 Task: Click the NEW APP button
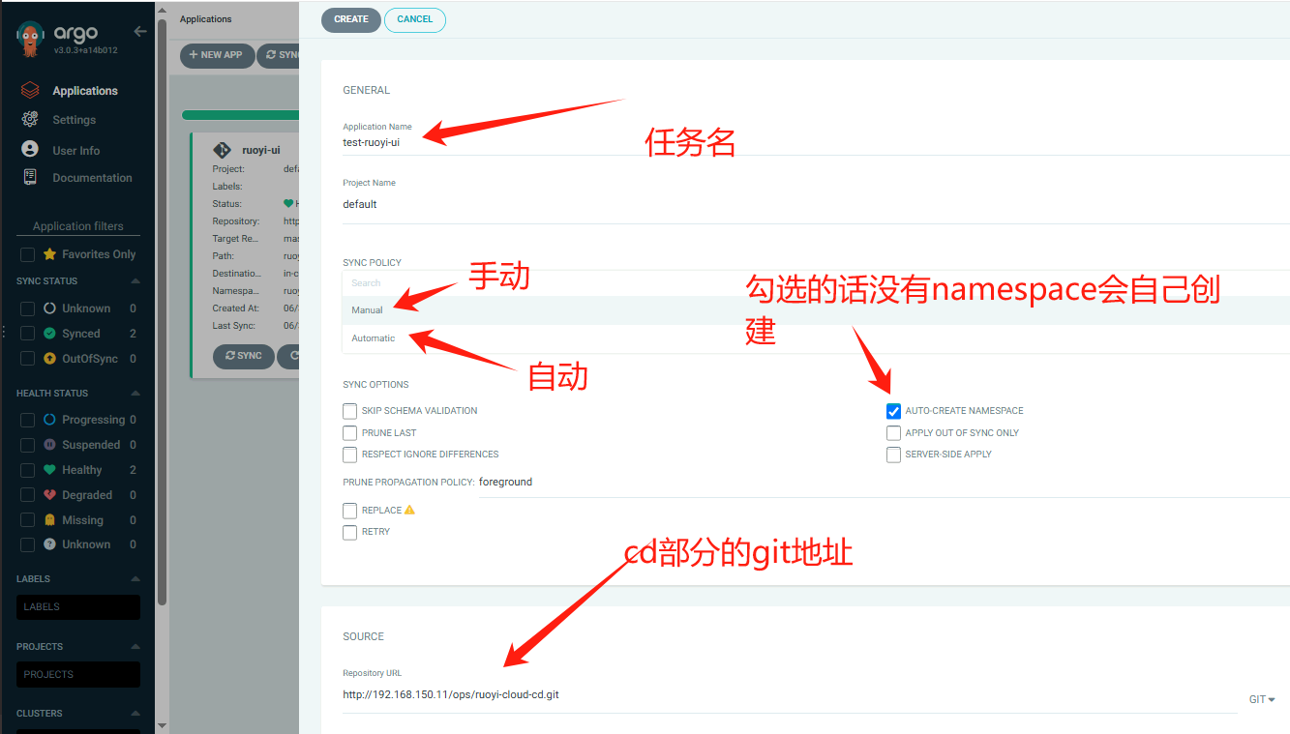tap(218, 55)
